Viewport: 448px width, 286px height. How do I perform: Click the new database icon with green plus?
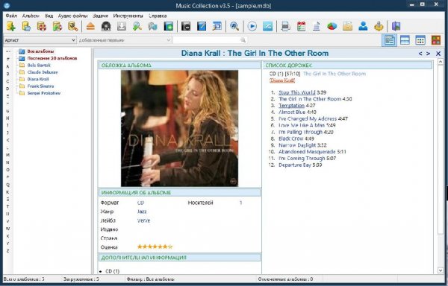(11, 26)
